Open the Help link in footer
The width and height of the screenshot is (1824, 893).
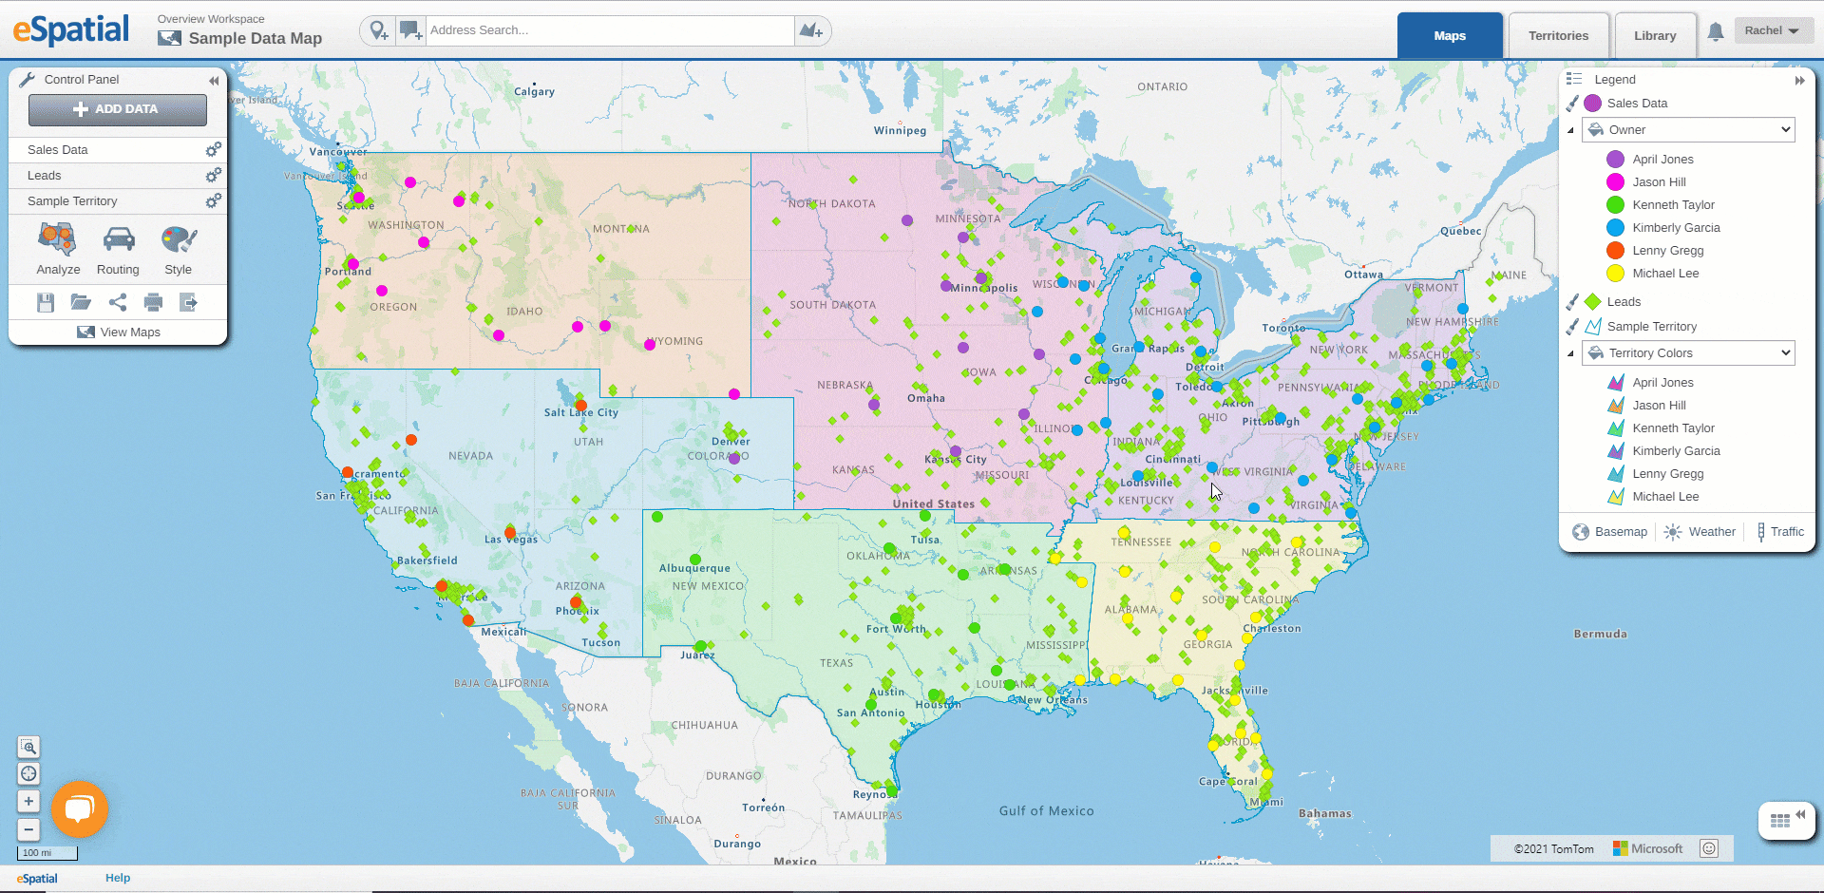(118, 878)
